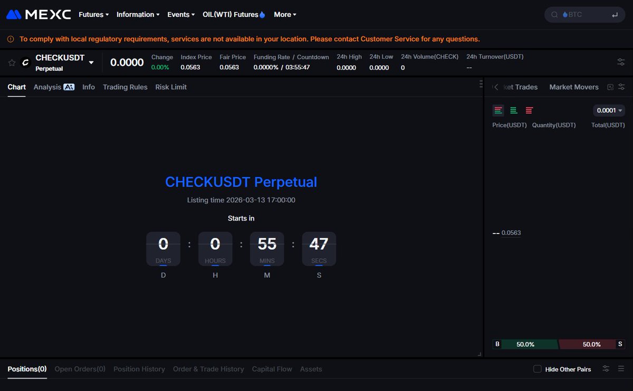
Task: Click the Index Price label
Action: 196,57
